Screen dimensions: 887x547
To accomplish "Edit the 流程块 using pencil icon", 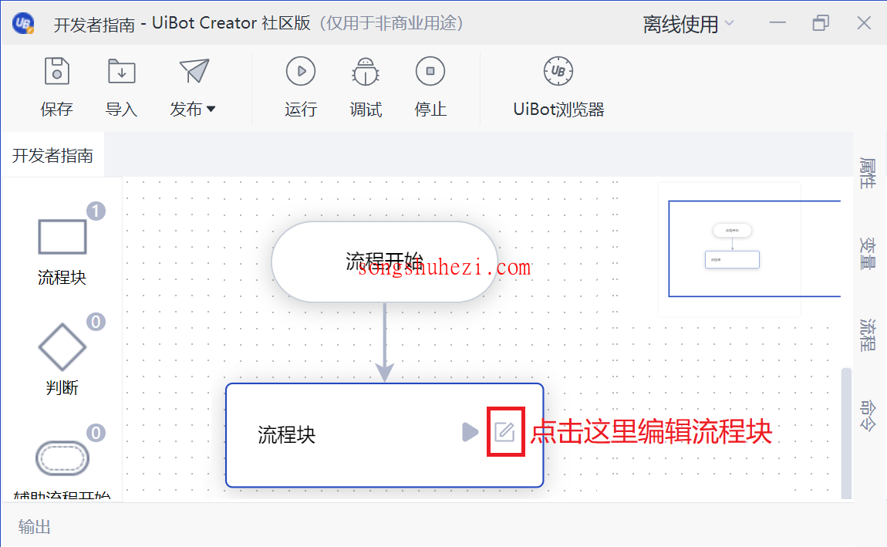I will (x=504, y=432).
